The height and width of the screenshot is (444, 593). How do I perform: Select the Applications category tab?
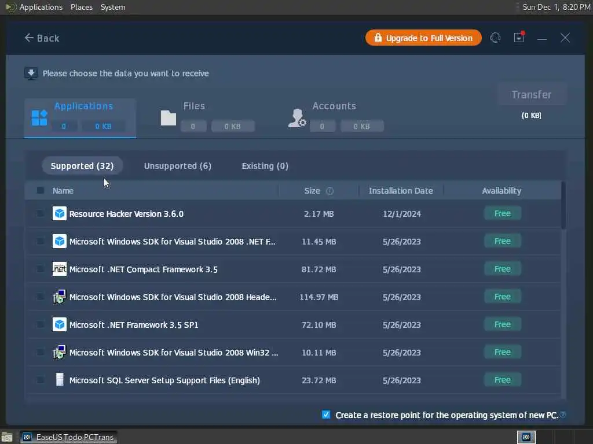coord(80,118)
